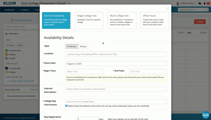
Task: Open the school selector dropdown chevron
Action: (69, 3)
